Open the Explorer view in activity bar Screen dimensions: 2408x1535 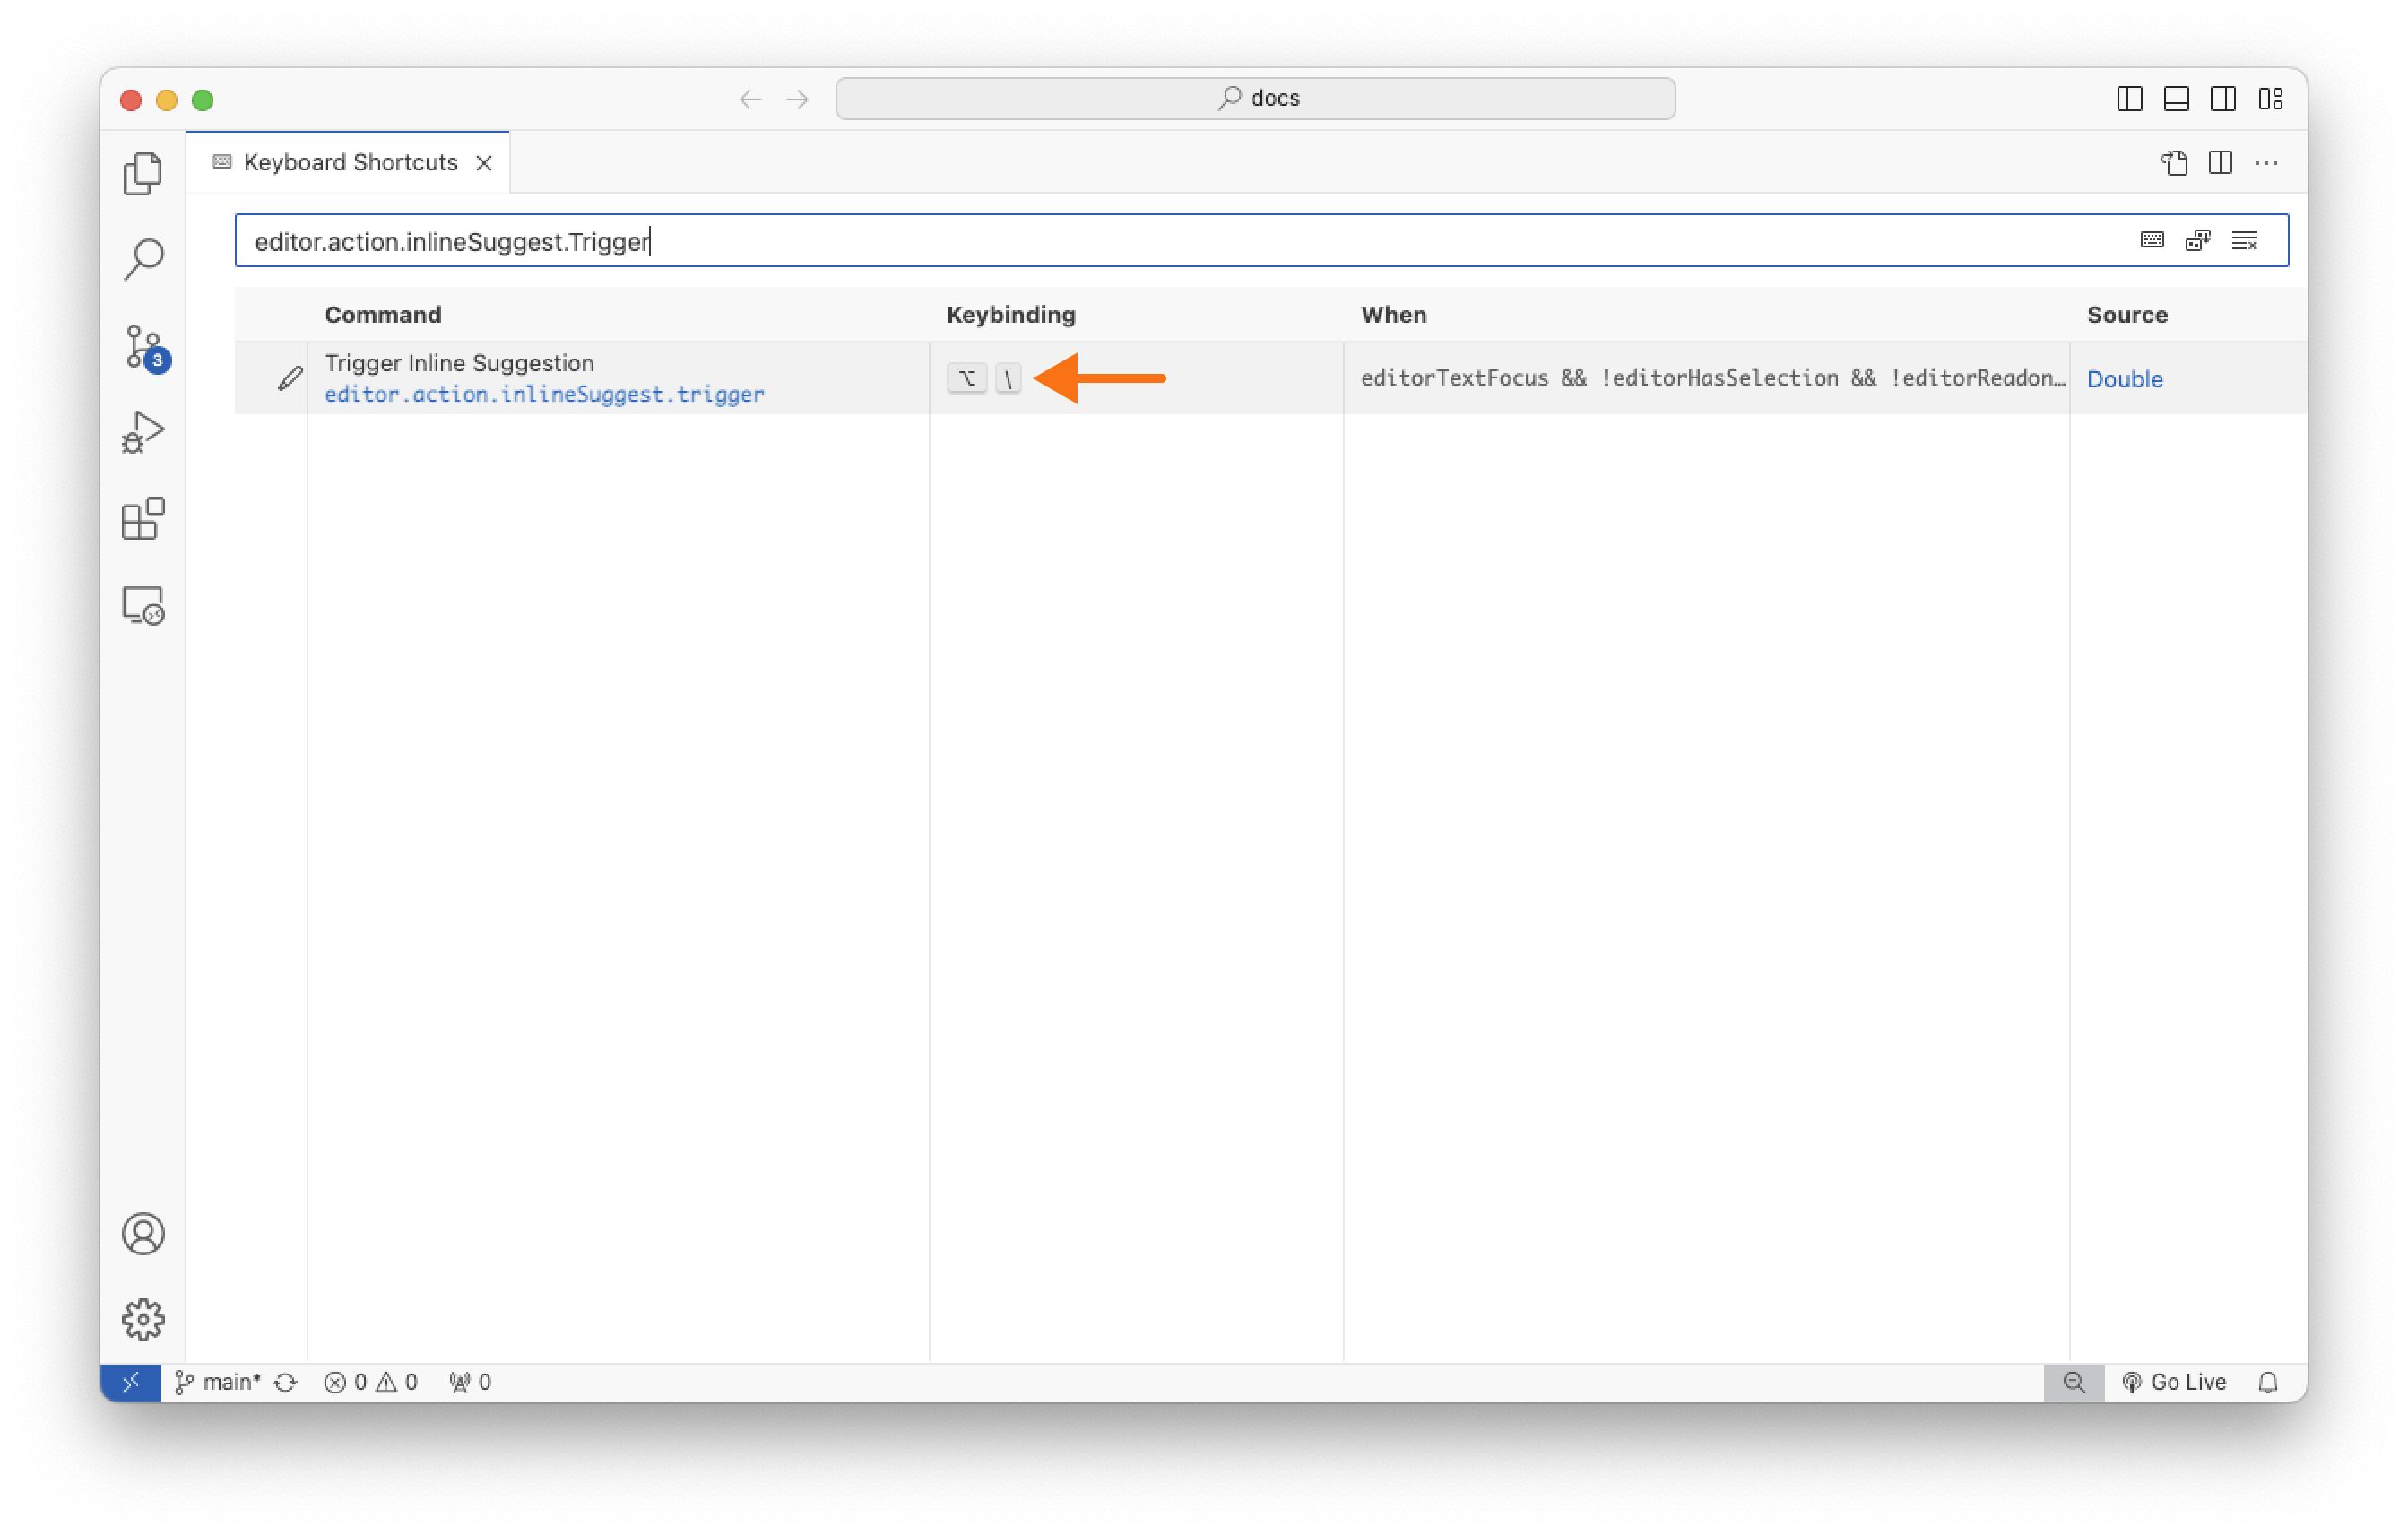pyautogui.click(x=143, y=173)
